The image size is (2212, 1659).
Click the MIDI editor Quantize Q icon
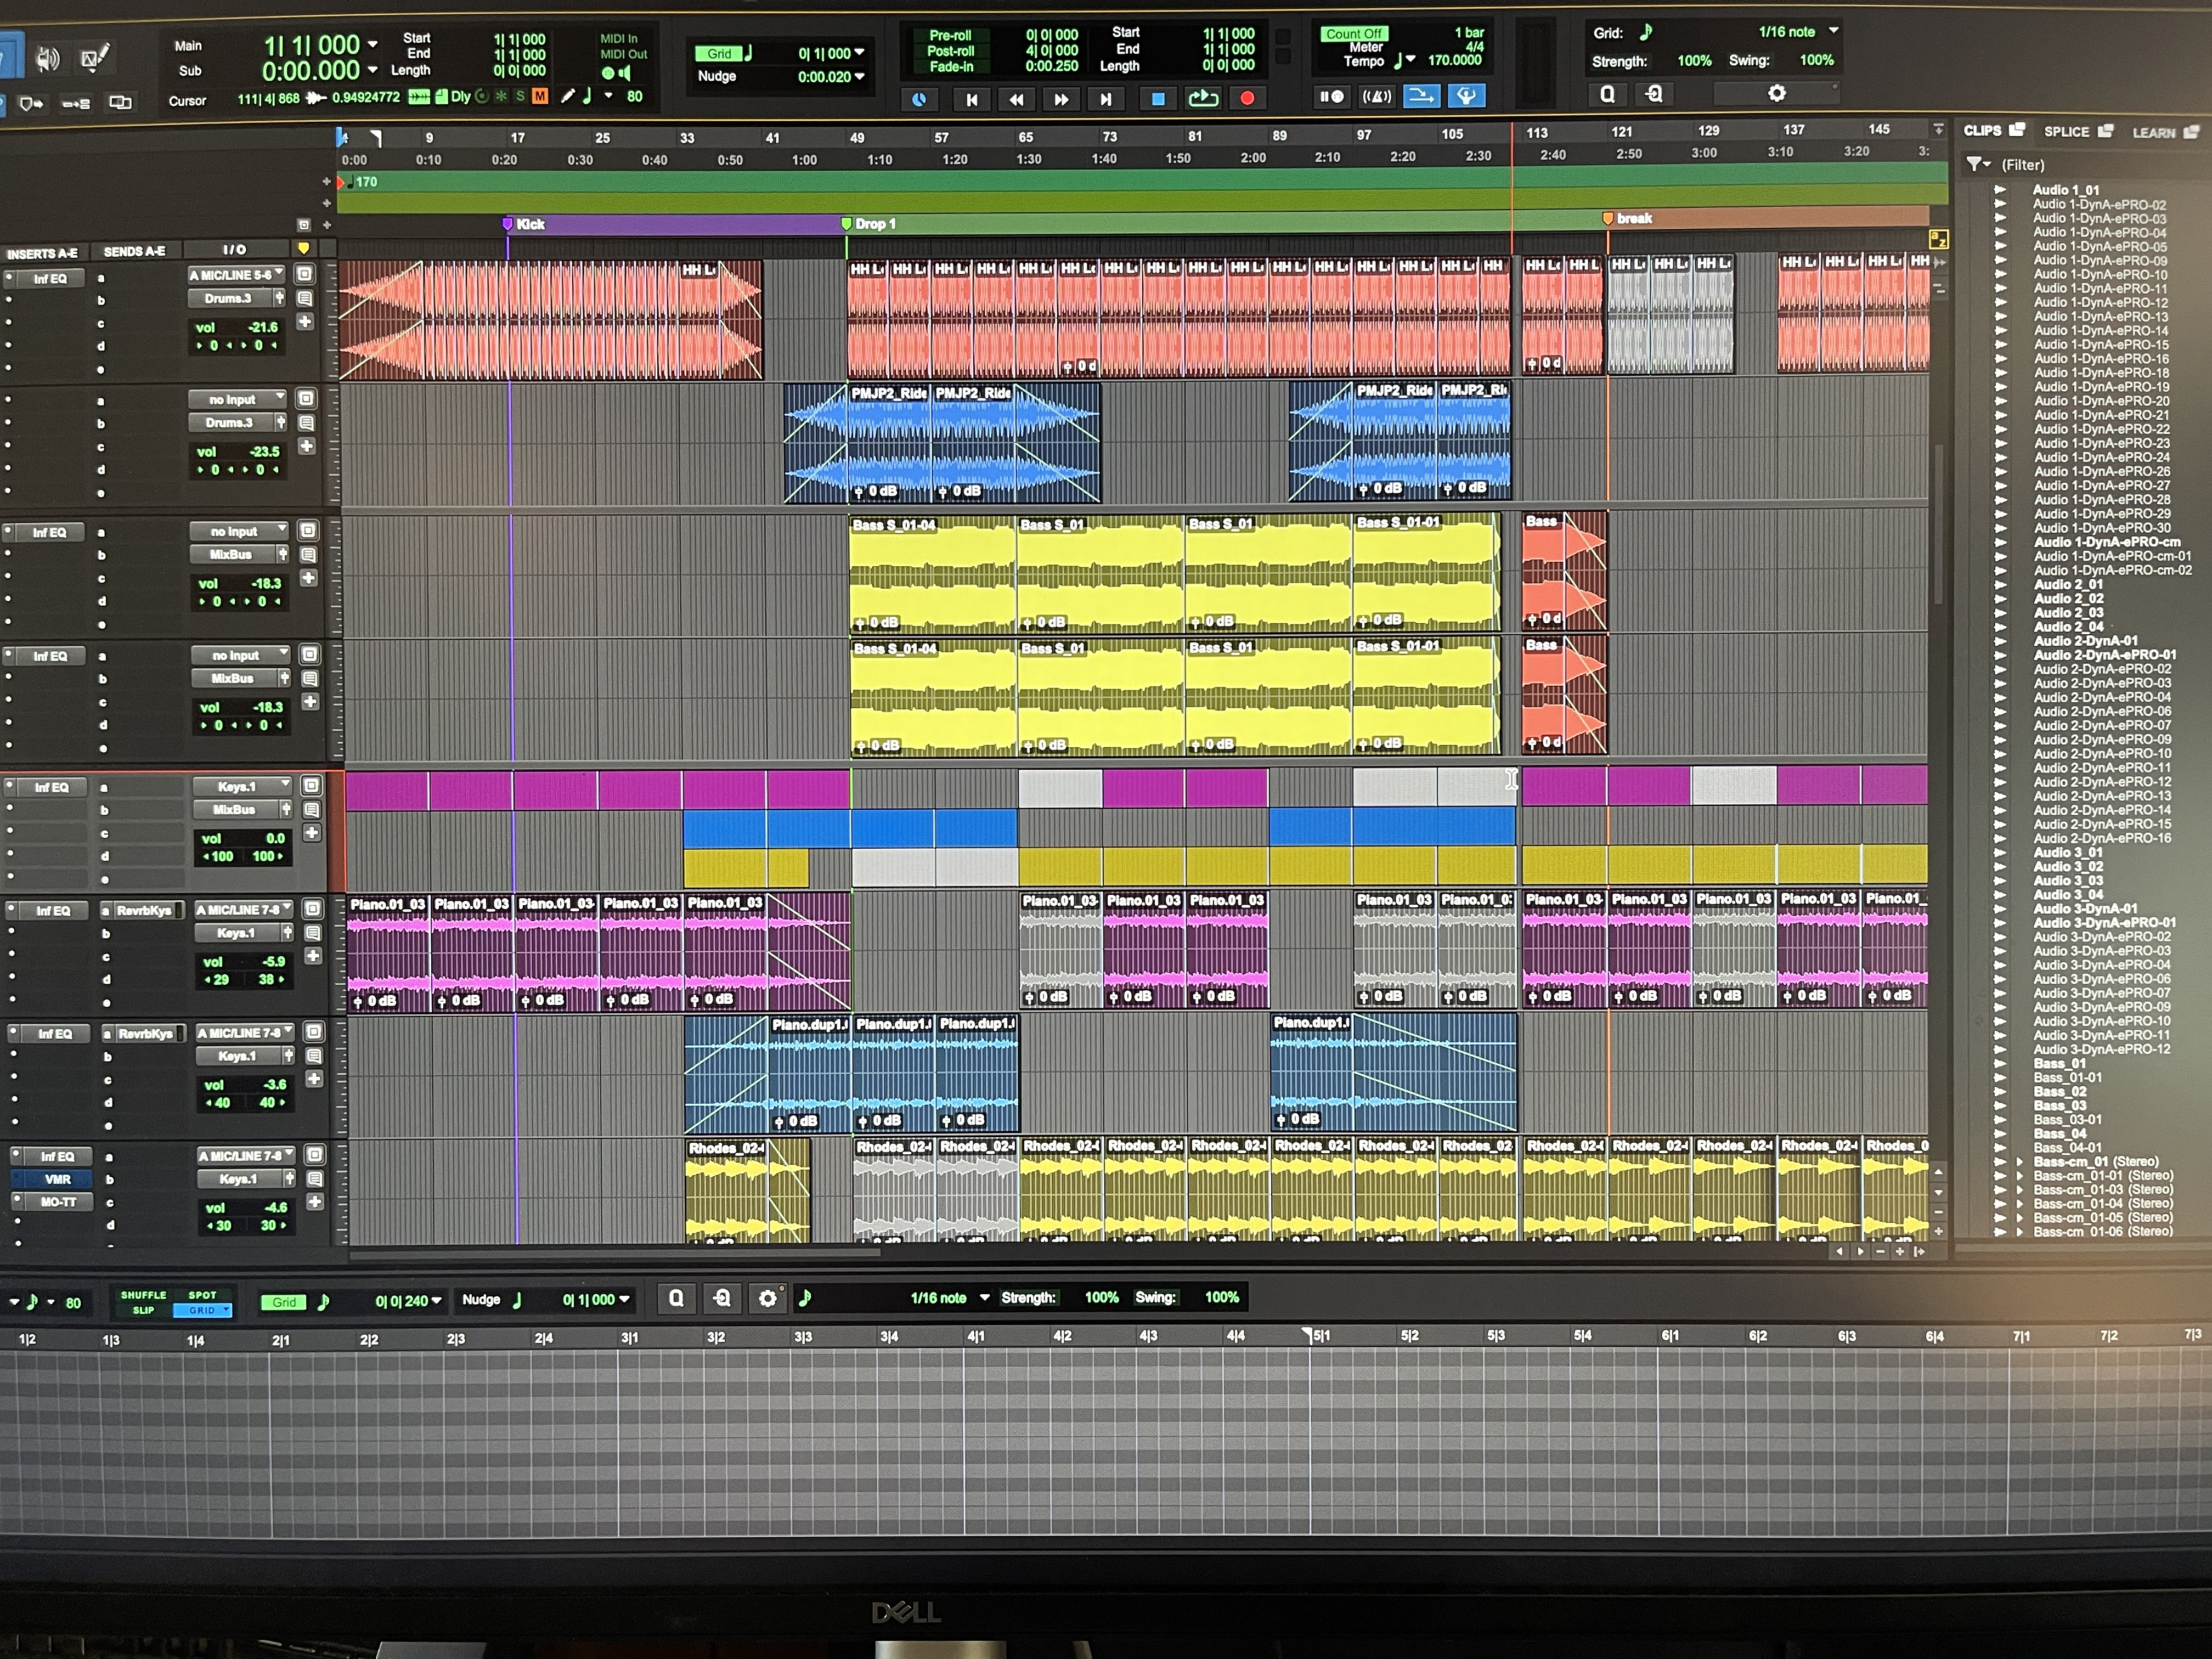pyautogui.click(x=676, y=1299)
